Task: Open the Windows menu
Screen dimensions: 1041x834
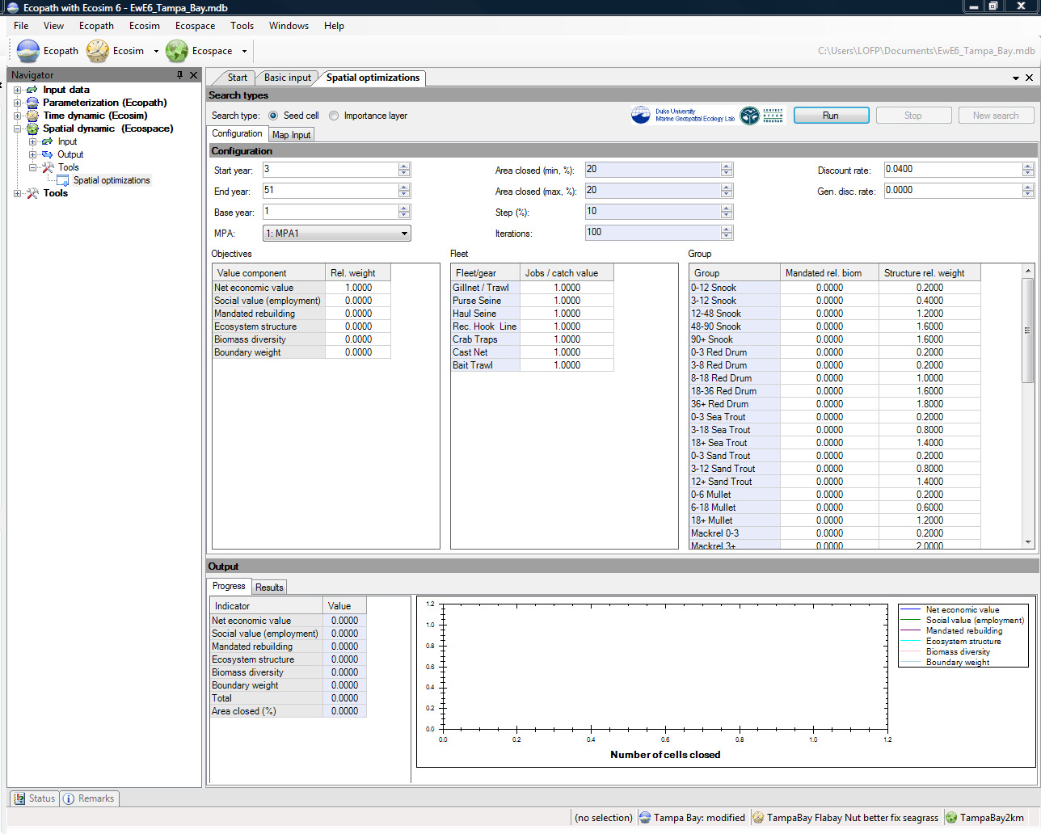Action: point(289,26)
